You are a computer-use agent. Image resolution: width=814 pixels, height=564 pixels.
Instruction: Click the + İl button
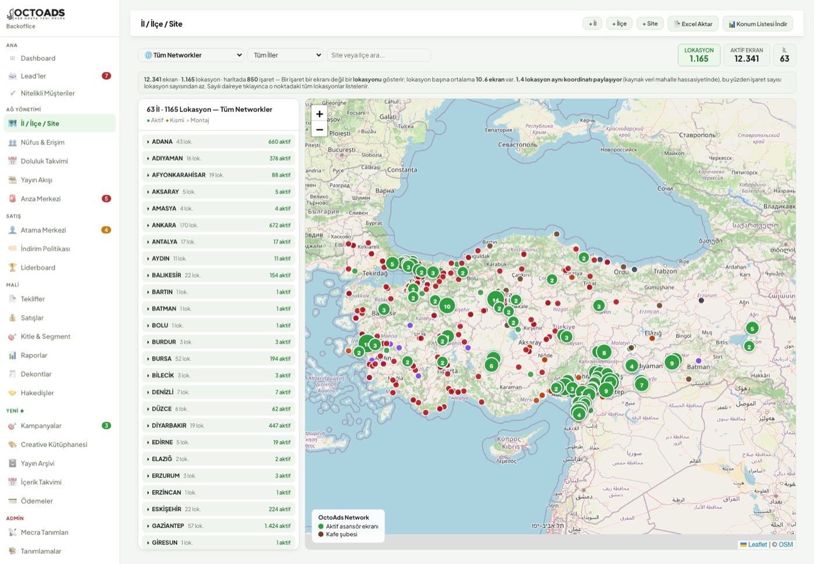tap(592, 24)
